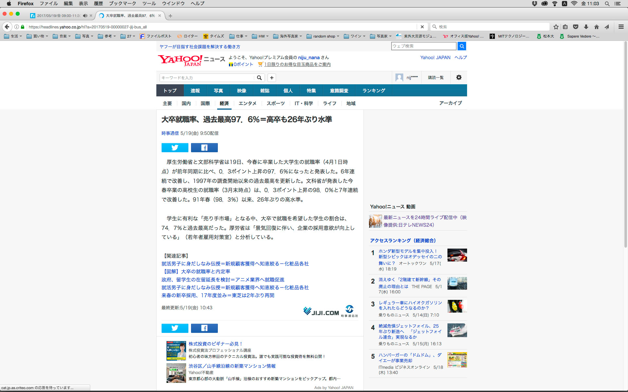Share the article with the top Twitter button
Image resolution: width=628 pixels, height=392 pixels.
pos(175,148)
